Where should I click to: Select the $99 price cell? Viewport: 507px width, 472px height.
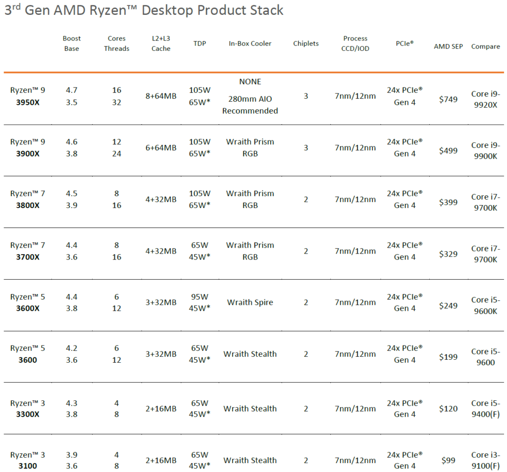tap(448, 460)
